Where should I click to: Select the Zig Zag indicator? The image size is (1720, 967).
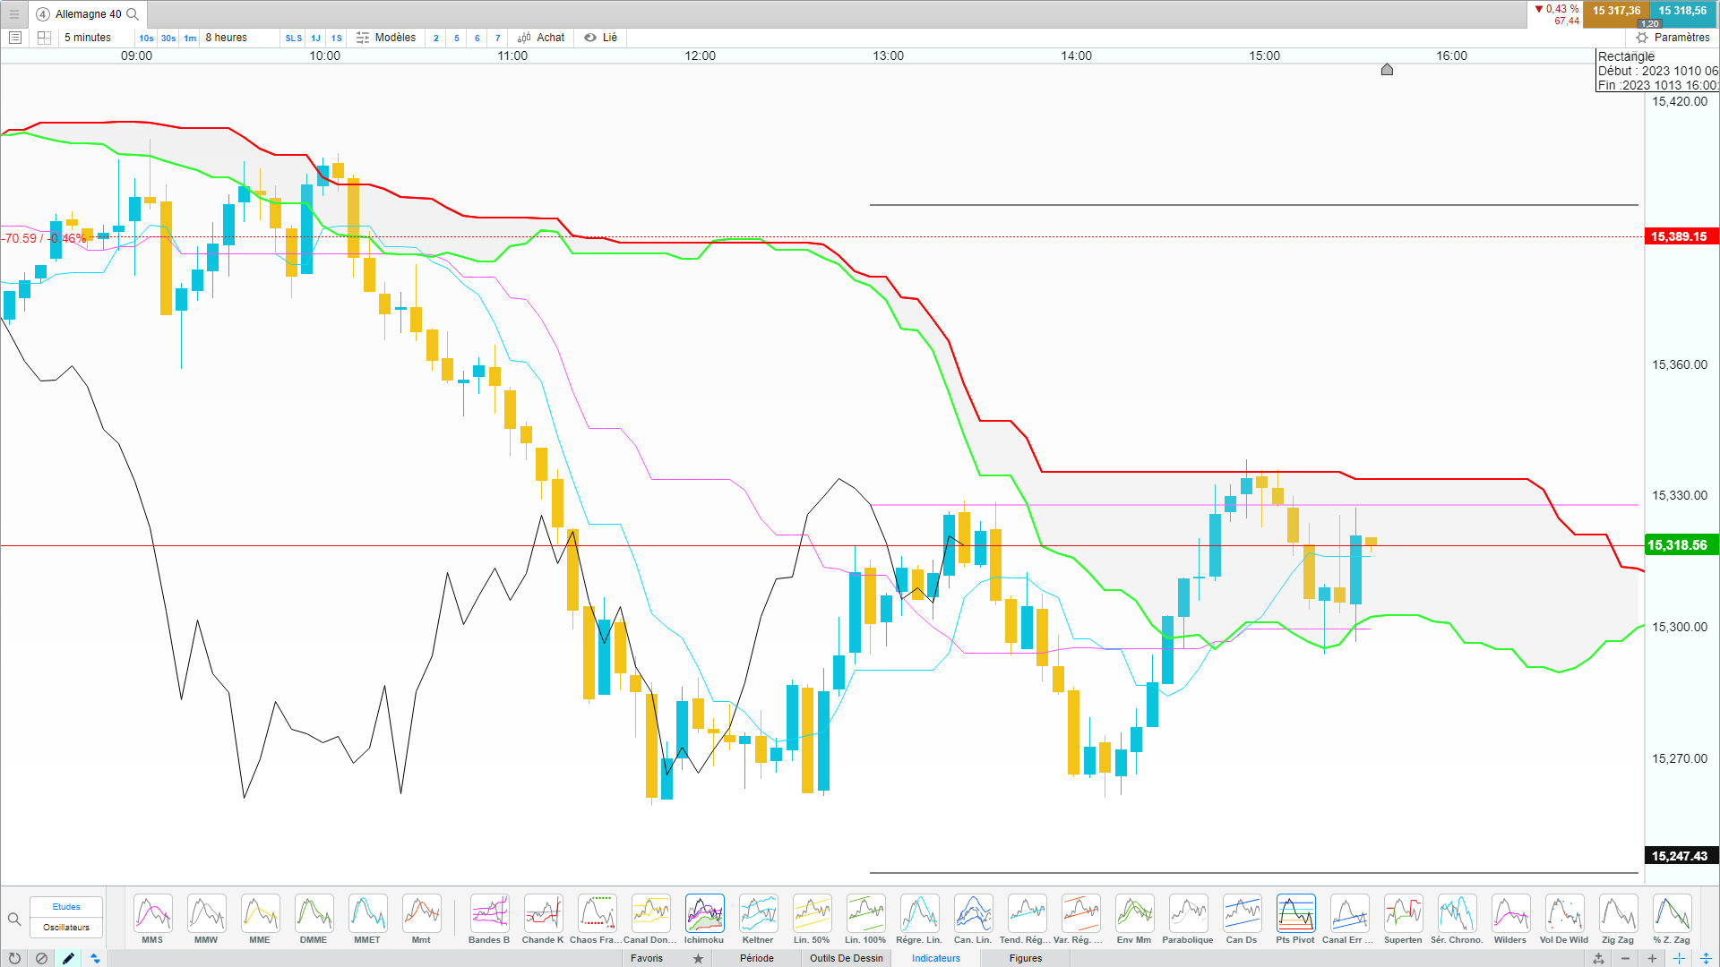pos(1618,914)
